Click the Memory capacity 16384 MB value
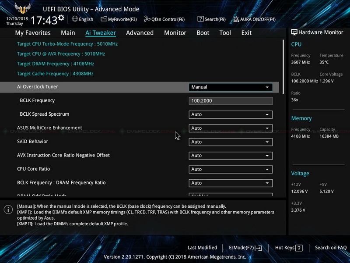 pos(329,136)
